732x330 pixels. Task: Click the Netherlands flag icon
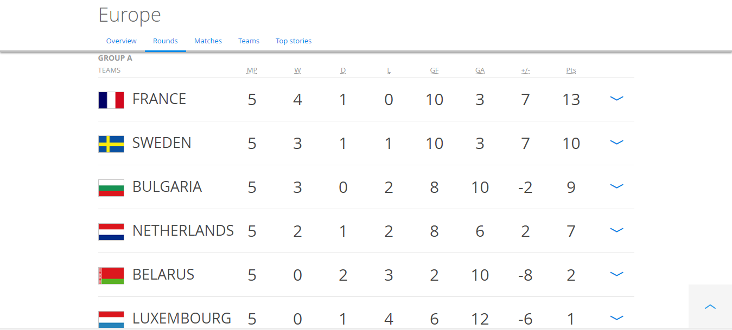111,231
